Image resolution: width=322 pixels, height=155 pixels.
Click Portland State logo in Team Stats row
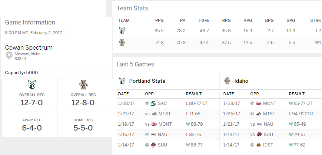[x=122, y=30]
